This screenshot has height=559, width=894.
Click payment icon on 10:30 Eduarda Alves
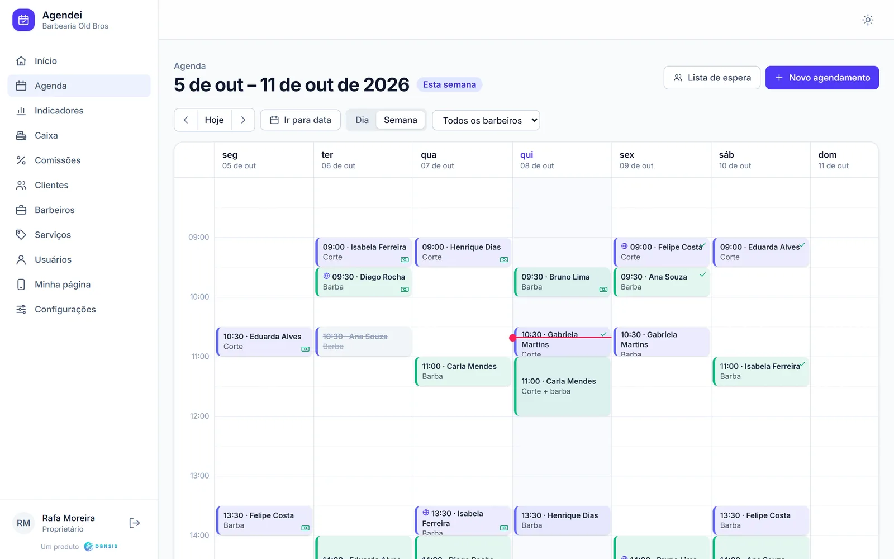306,349
